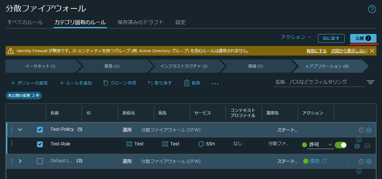Open Test-Policy settings gear icon
This screenshot has height=179, width=382.
pos(369,130)
